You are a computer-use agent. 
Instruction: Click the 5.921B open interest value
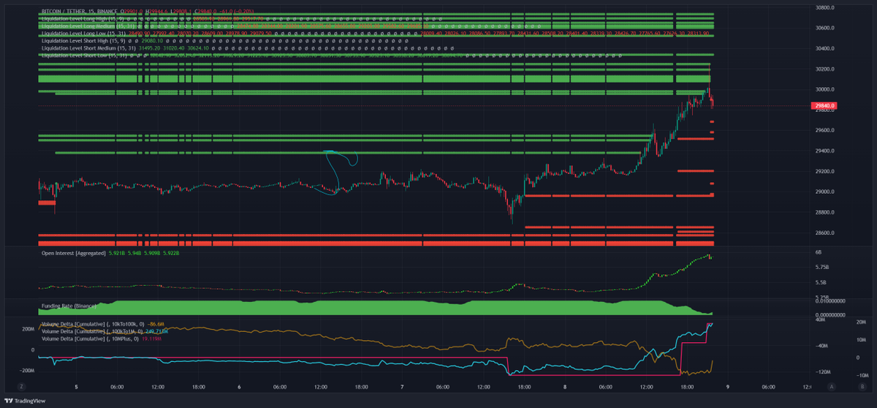click(x=115, y=253)
